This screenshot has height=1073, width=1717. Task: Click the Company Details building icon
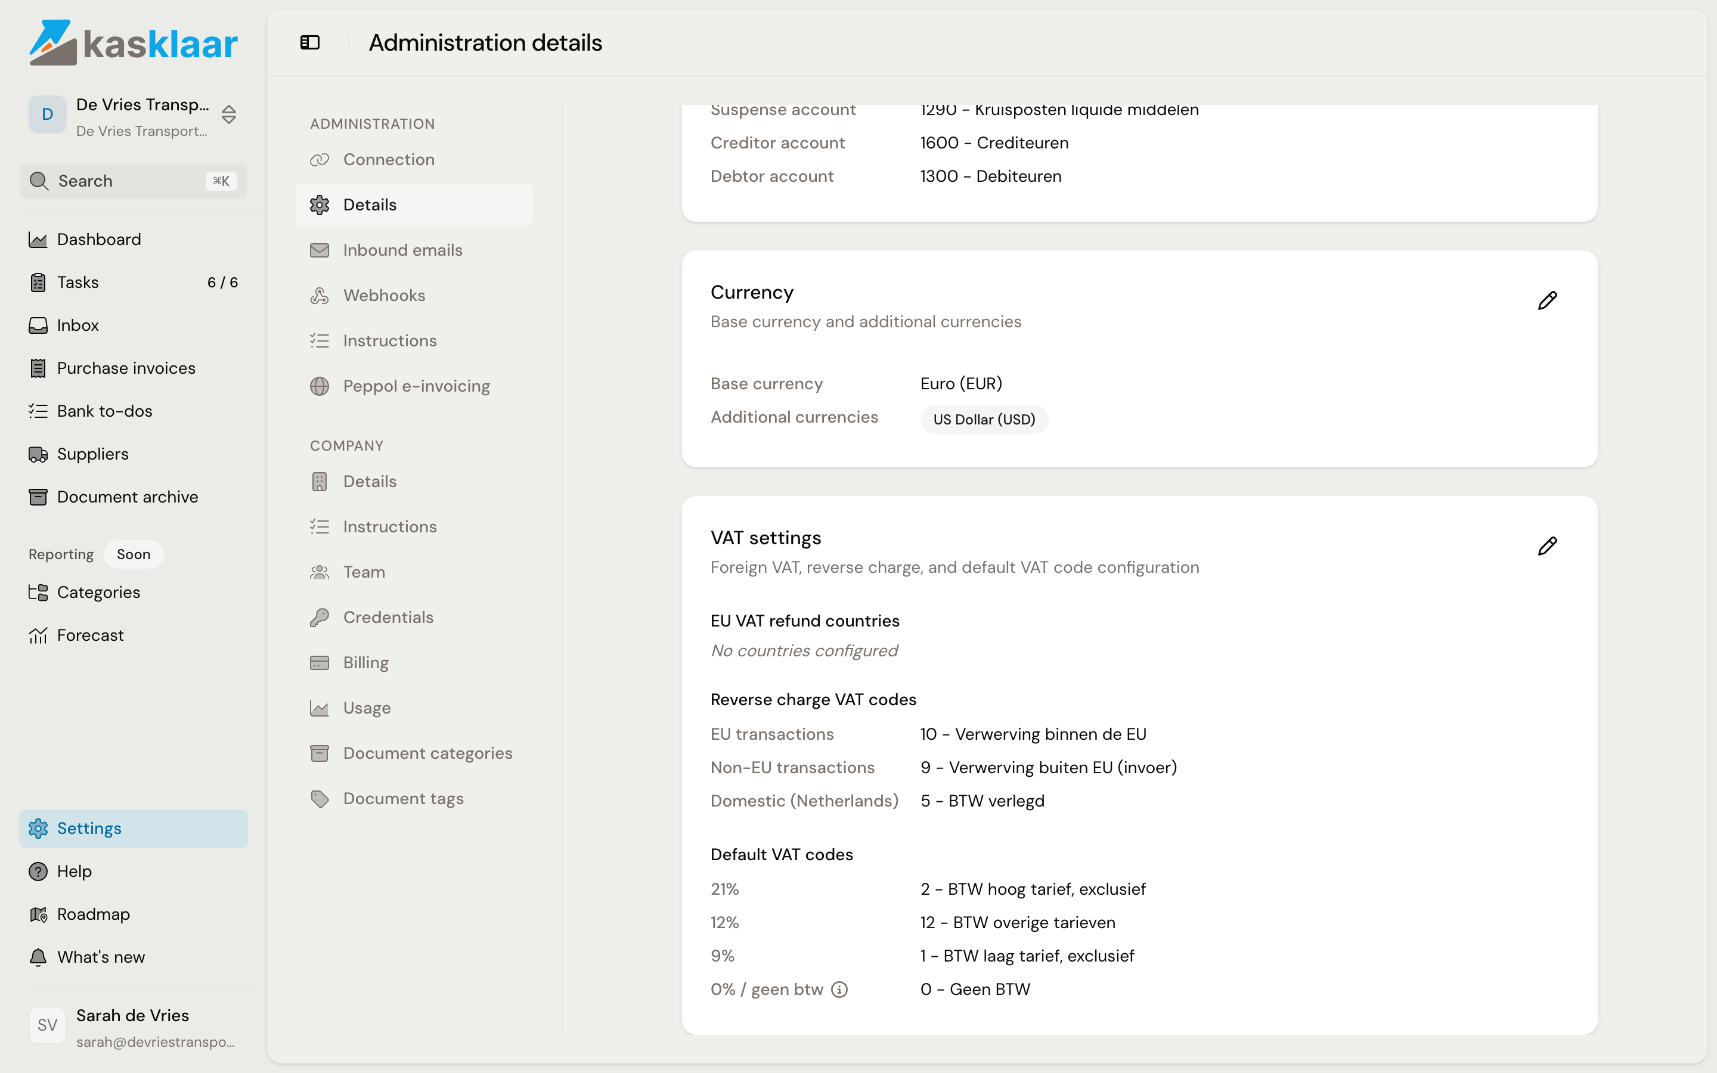320,482
